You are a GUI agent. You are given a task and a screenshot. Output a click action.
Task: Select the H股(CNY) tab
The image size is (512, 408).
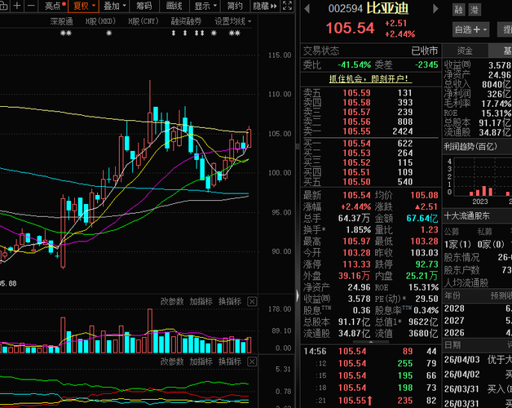coord(143,21)
